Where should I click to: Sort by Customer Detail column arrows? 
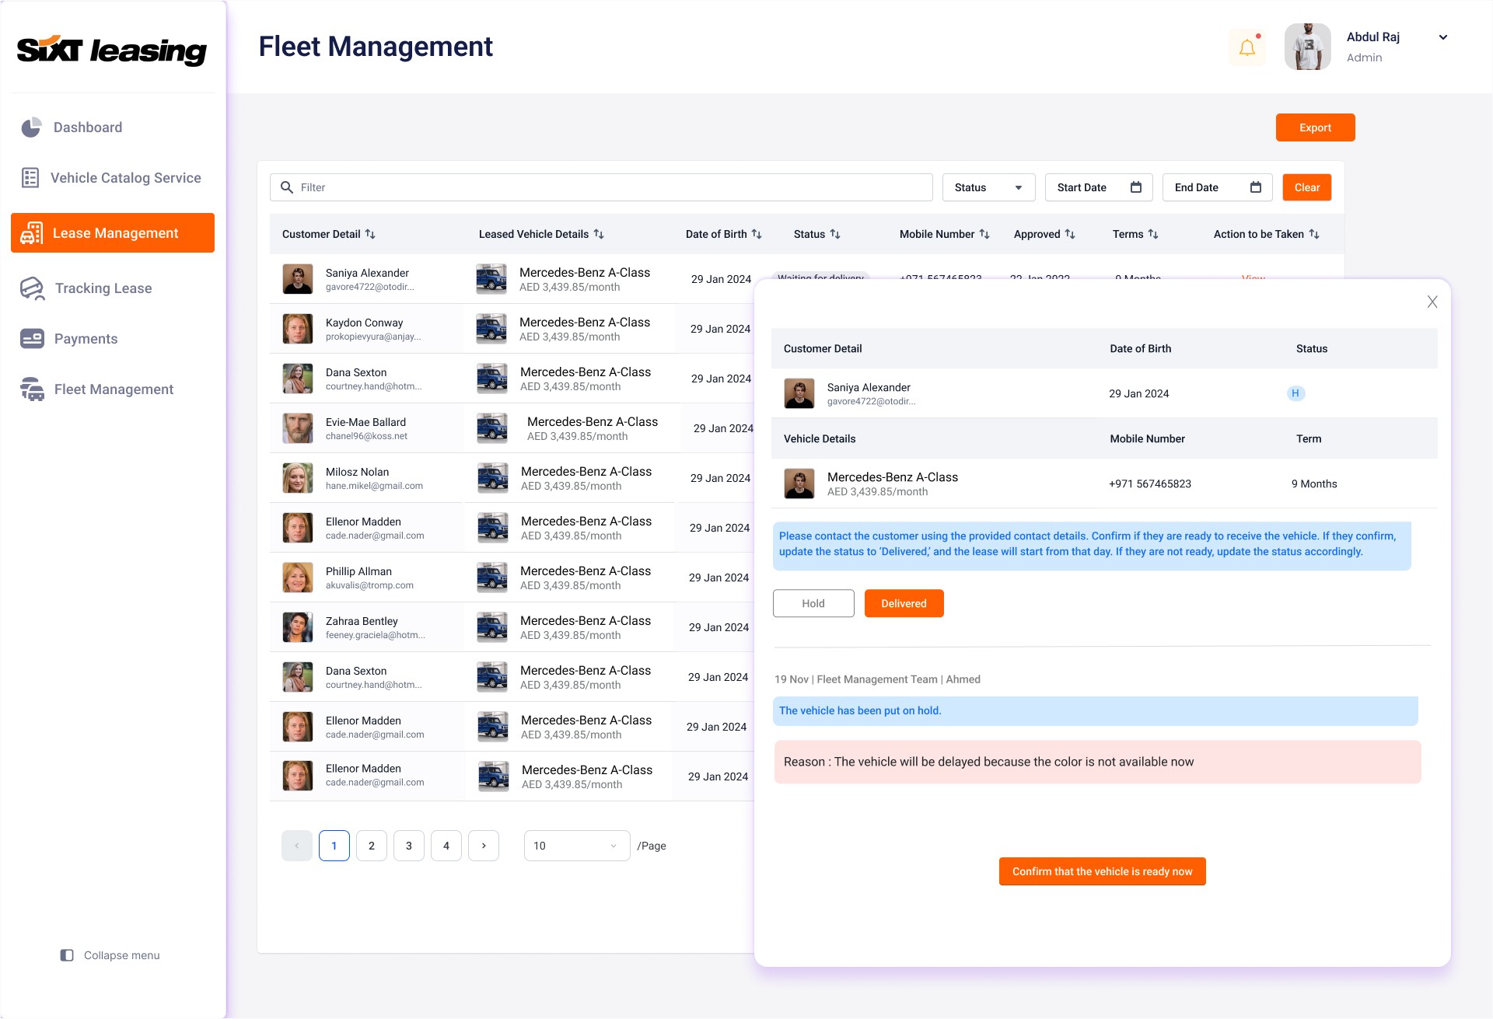[x=370, y=234]
